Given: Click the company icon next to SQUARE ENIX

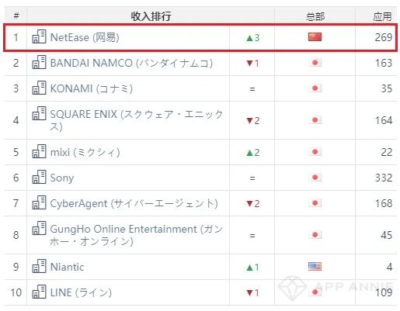Looking at the screenshot, I should coord(39,113).
